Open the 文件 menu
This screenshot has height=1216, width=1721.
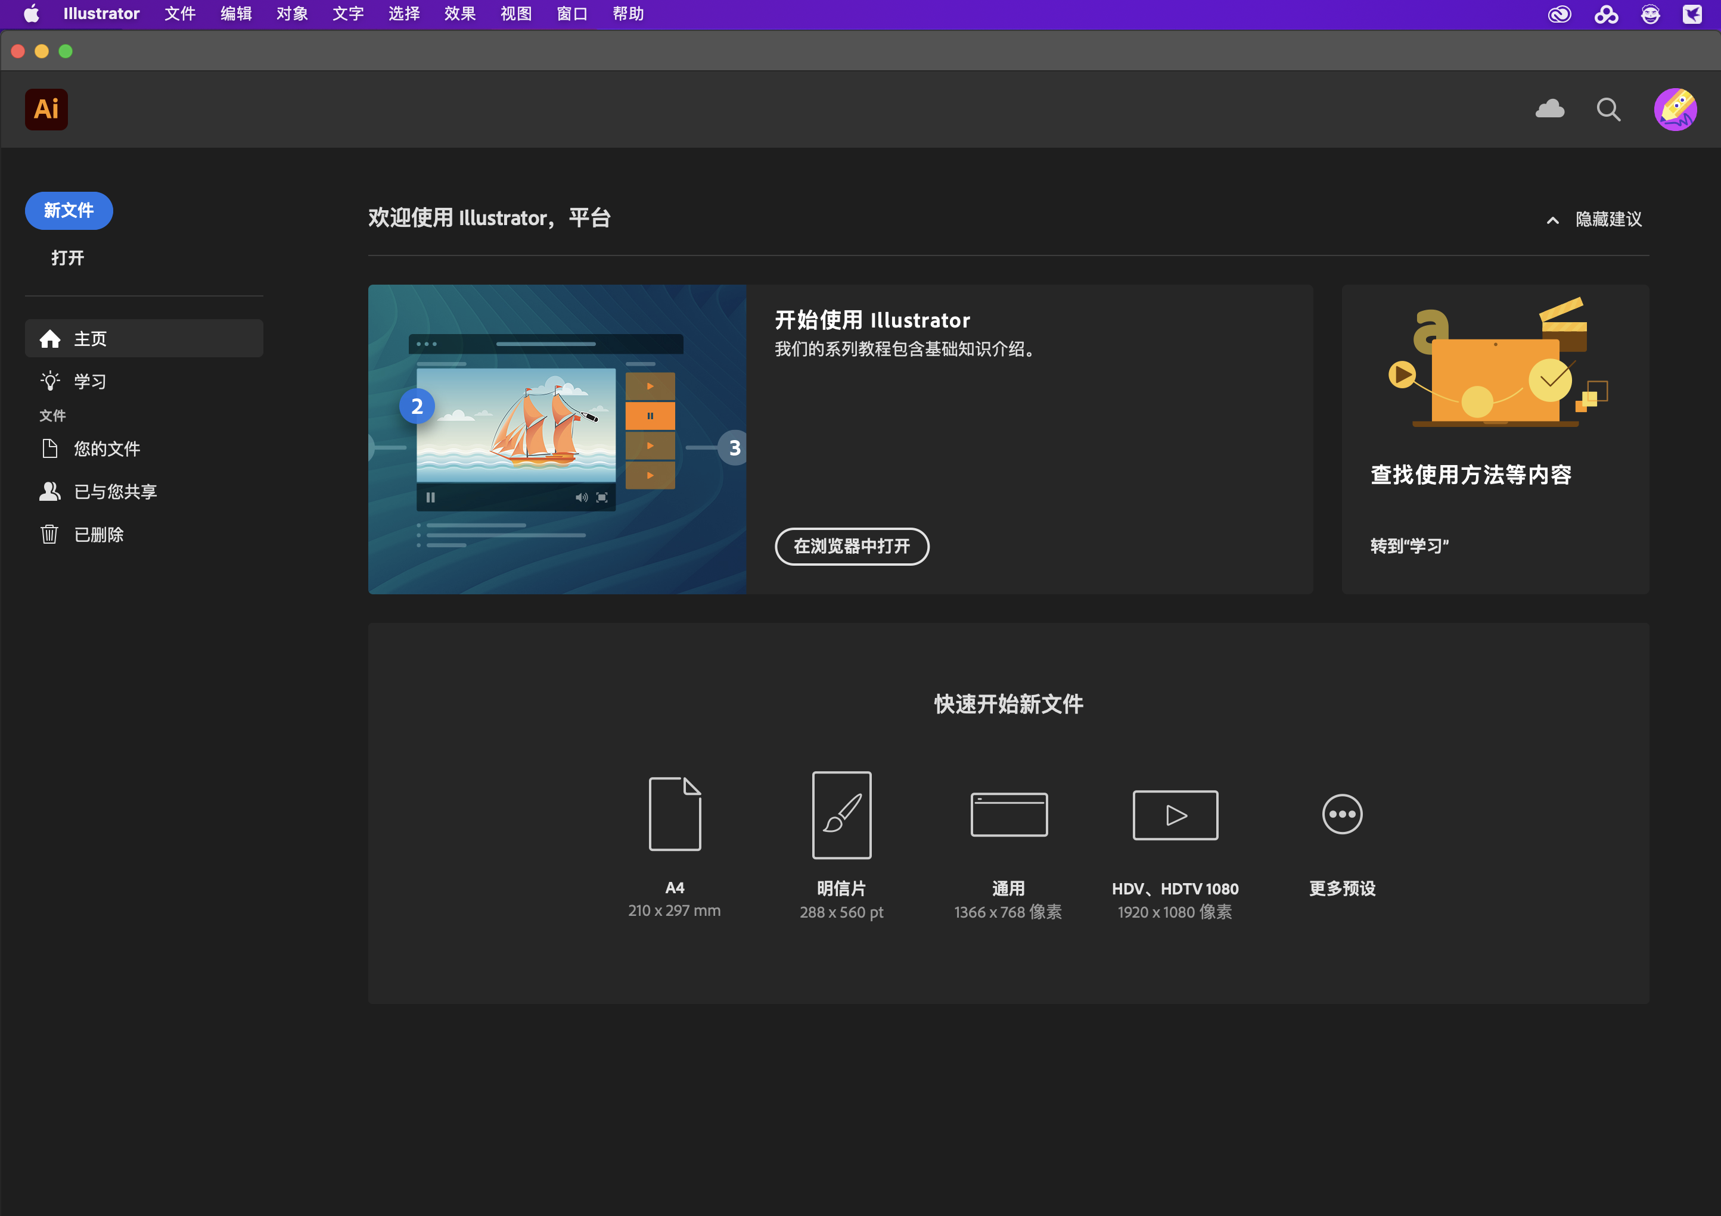(x=180, y=14)
